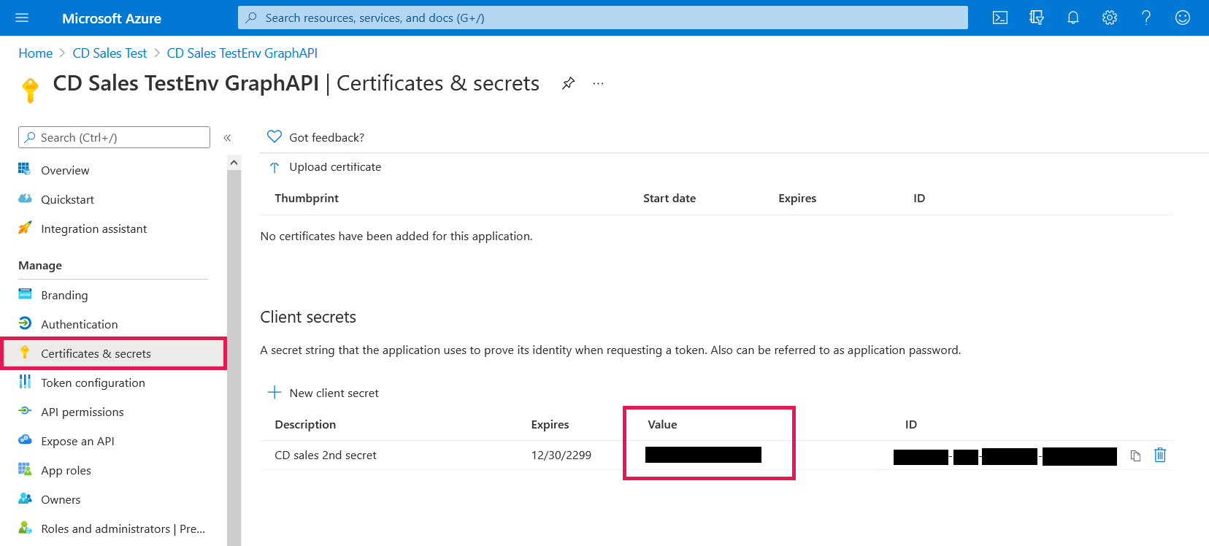The image size is (1209, 546).
Task: Open Cloud Shell from top bar
Action: [x=1000, y=18]
